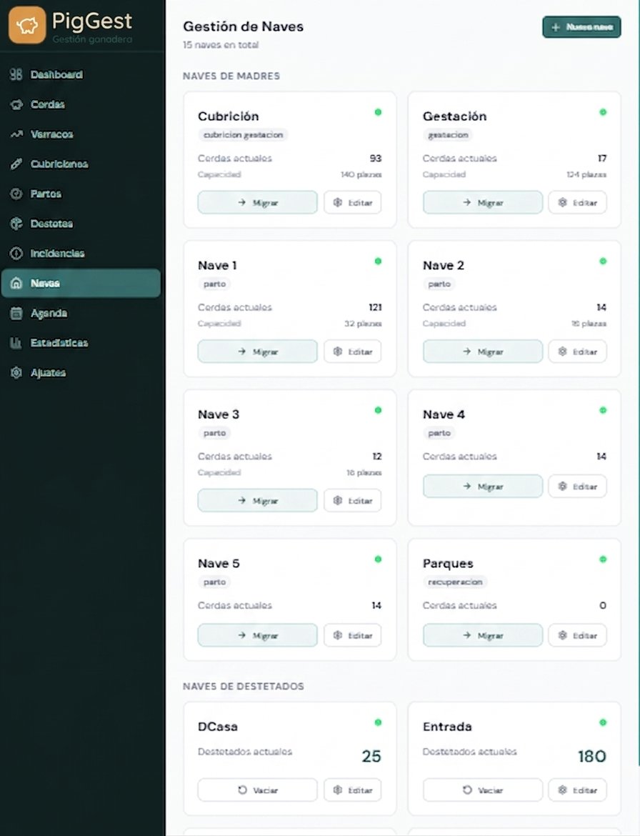Open Editar on Nave 3
This screenshot has height=836, width=640.
353,501
